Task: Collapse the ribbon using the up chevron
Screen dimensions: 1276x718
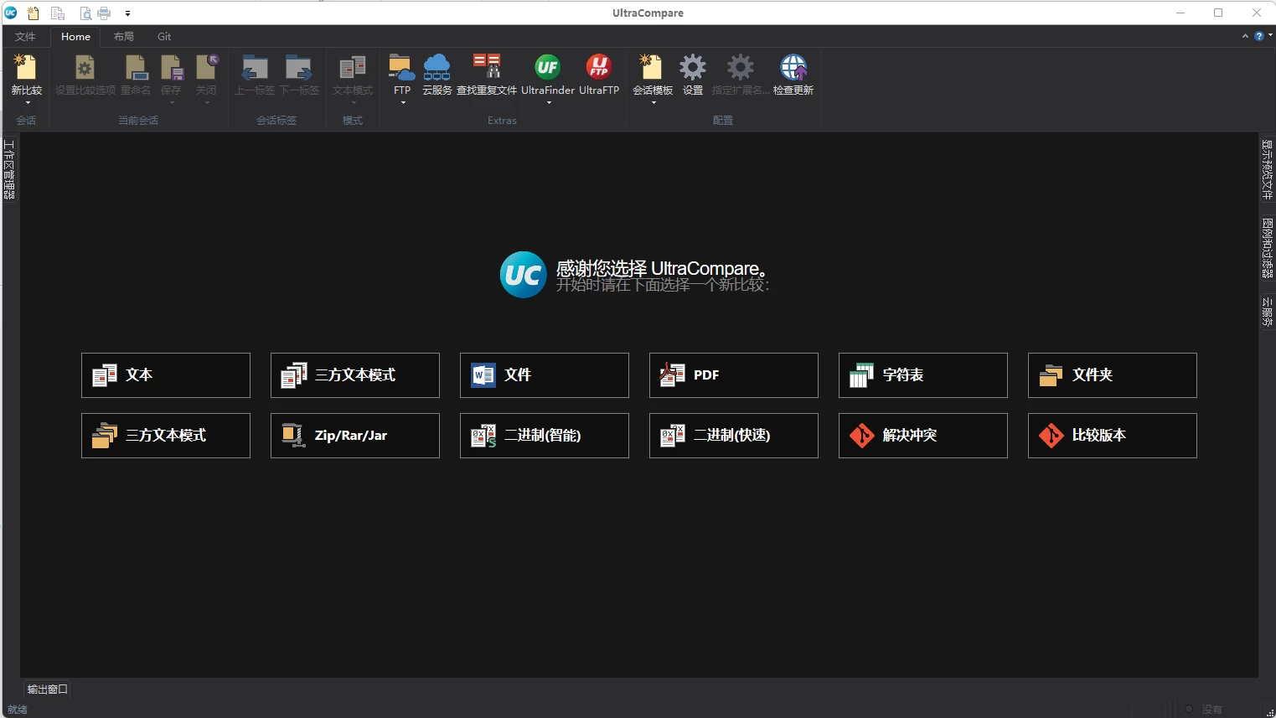Action: 1245,36
